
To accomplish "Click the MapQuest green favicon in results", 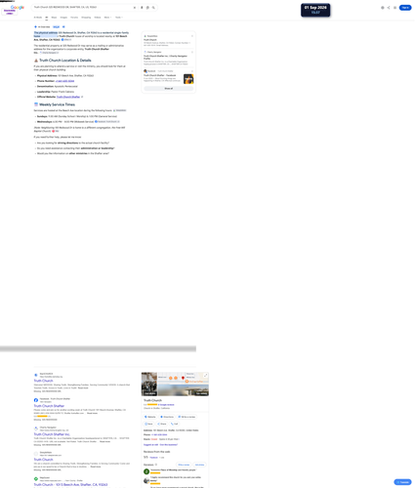I will coord(36,478).
